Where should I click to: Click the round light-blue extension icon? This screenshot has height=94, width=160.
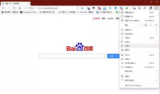110,8
